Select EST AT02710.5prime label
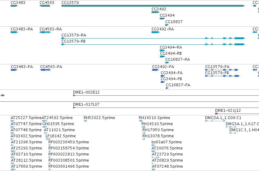259x171 pixels. (x=26, y=155)
